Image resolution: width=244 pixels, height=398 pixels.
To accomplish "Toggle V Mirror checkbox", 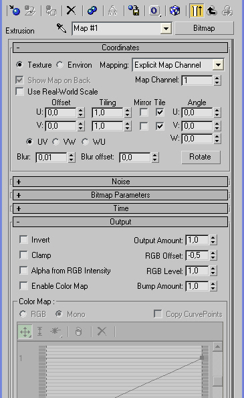I will coord(144,126).
